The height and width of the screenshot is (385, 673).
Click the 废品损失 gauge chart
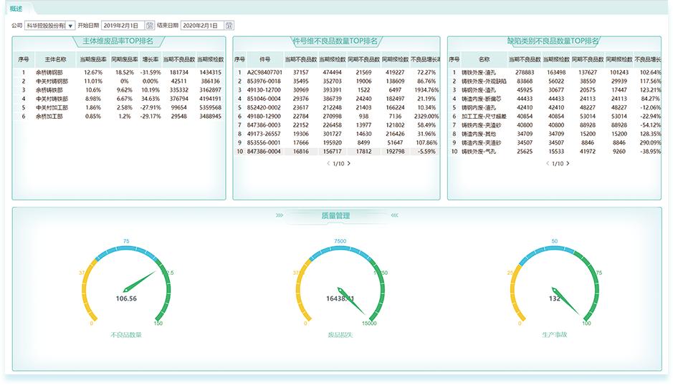point(340,285)
